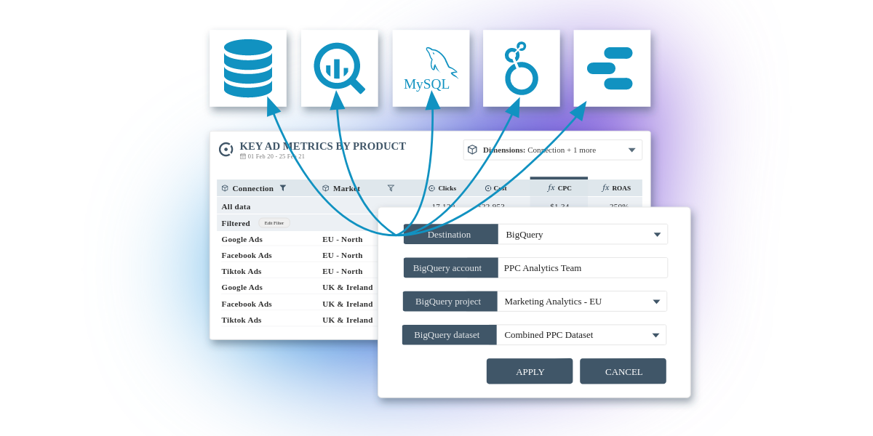This screenshot has width=873, height=436.
Task: Select Google Ads in the UK & Ireland row
Action: [242, 287]
